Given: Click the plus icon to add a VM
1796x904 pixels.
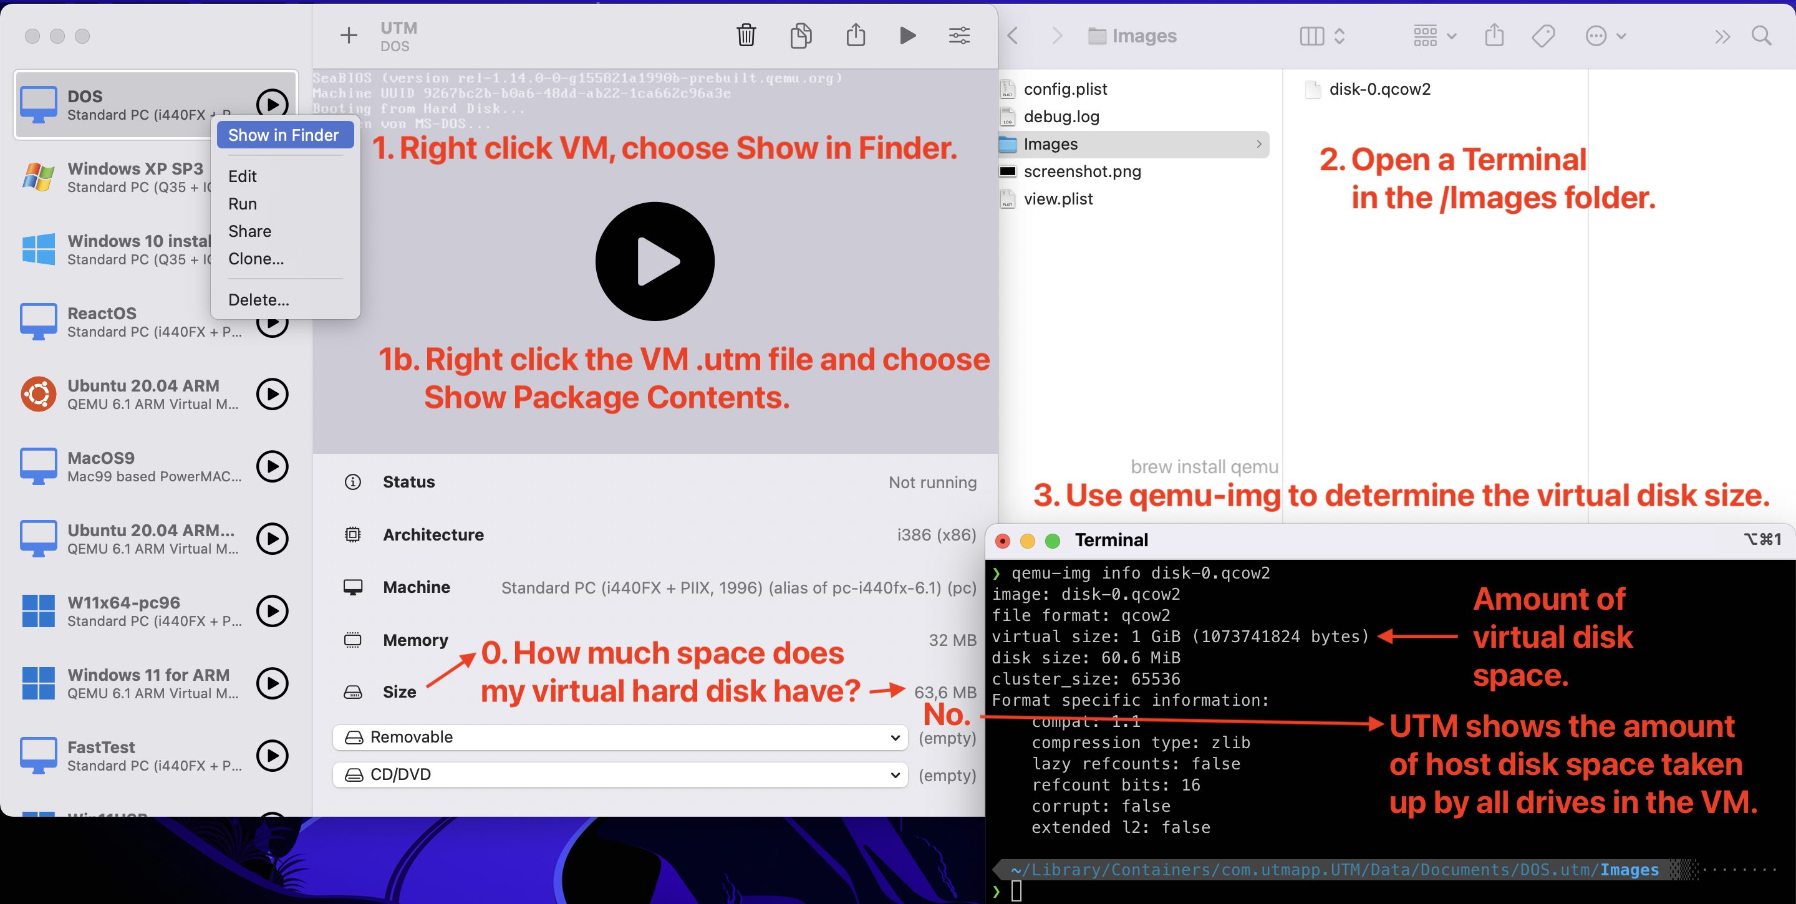Looking at the screenshot, I should pos(349,36).
